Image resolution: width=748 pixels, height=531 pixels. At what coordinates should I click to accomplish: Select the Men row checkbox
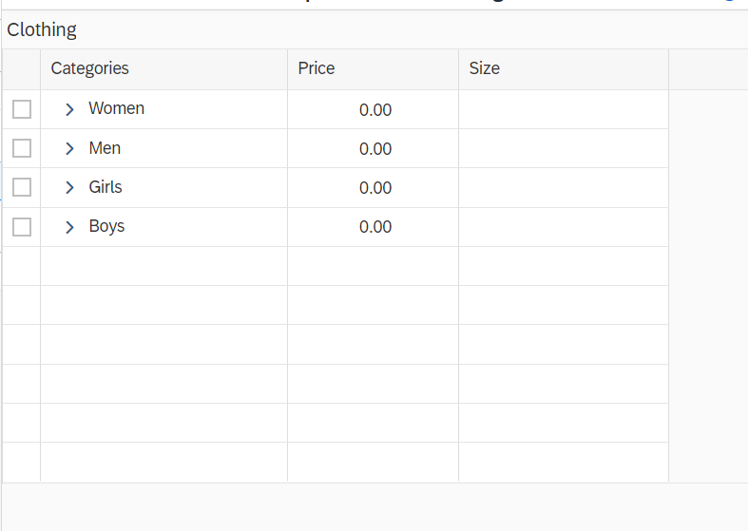click(22, 148)
